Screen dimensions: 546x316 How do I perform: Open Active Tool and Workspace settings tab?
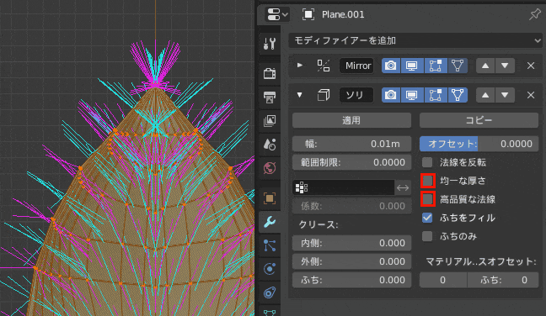tap(270, 44)
